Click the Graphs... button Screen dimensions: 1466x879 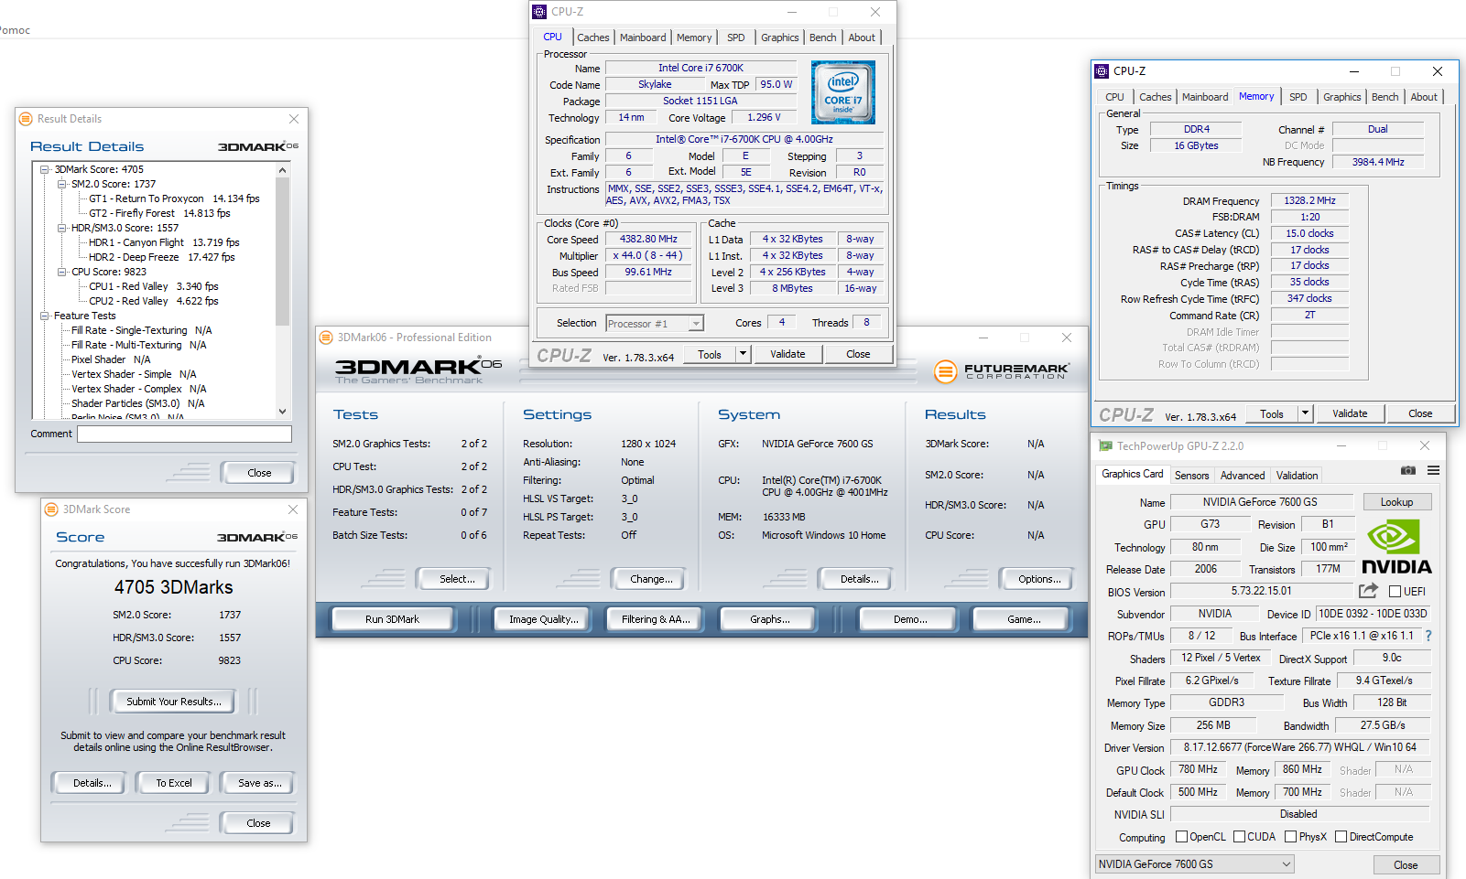(x=770, y=619)
